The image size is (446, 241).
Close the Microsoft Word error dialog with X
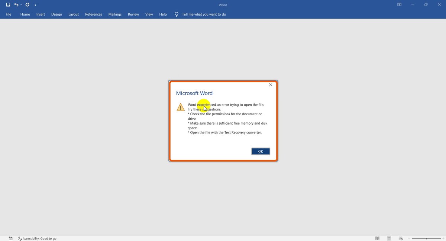271,85
